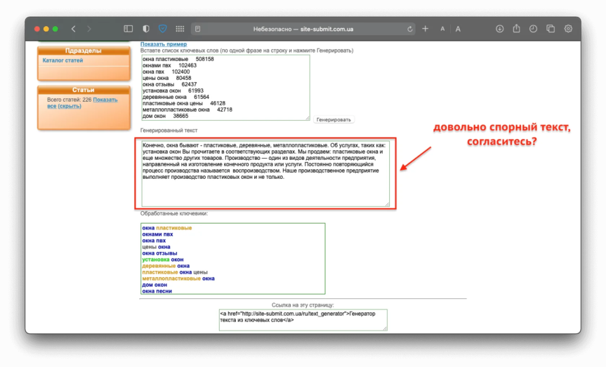The width and height of the screenshot is (606, 367).
Task: Toggle the Safari sidebar icon
Action: [x=128, y=29]
